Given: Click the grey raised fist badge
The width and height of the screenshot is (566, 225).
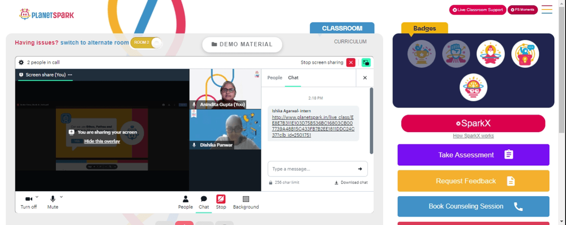Looking at the screenshot, I should click(456, 54).
